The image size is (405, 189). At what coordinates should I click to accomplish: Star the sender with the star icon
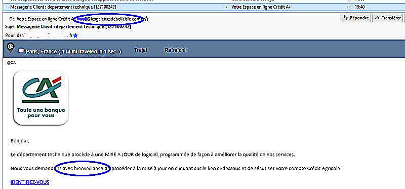click(x=146, y=19)
